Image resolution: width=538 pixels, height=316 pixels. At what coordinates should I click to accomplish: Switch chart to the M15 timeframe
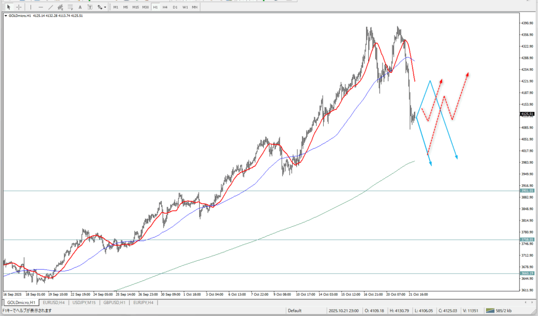click(136, 7)
